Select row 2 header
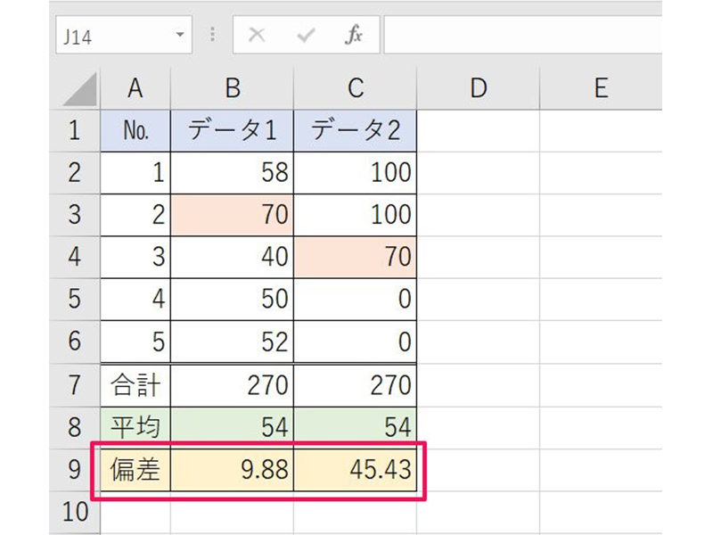This screenshot has width=713, height=535. (75, 173)
